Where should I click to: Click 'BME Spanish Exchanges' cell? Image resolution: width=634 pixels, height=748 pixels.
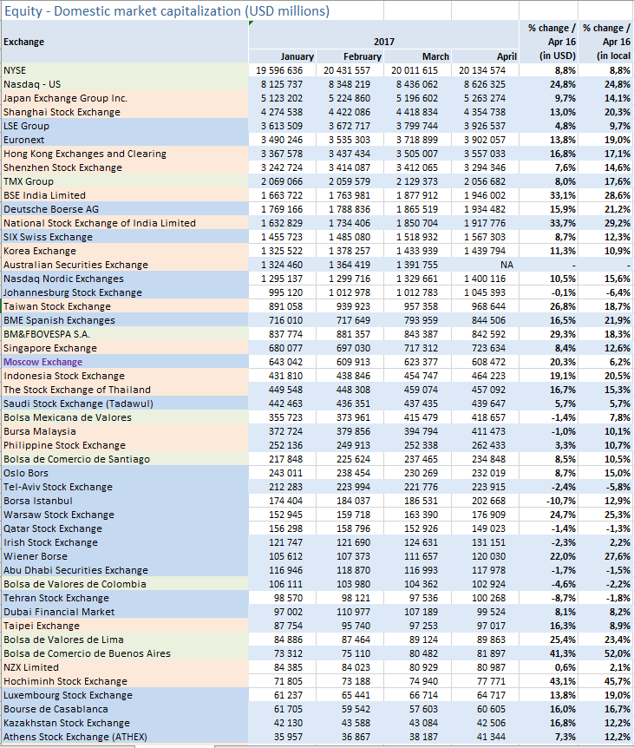pyautogui.click(x=125, y=319)
